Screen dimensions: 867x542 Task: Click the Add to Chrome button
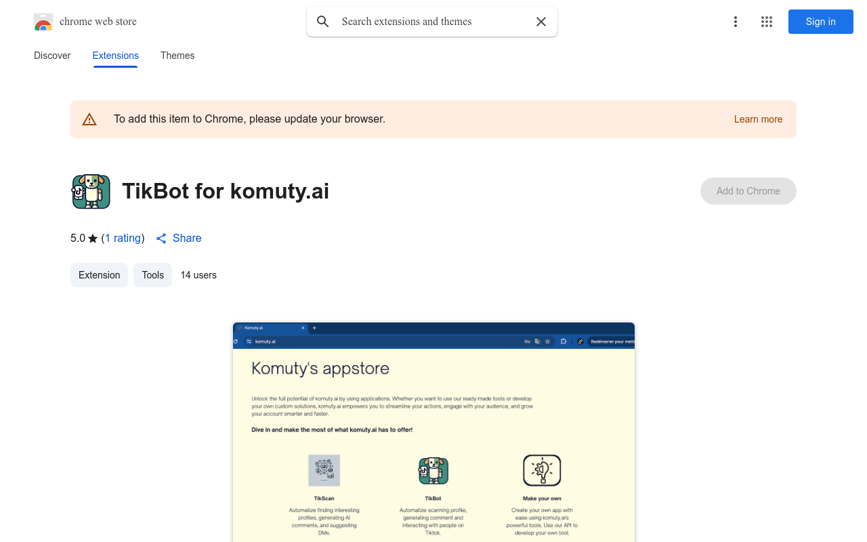[748, 191]
